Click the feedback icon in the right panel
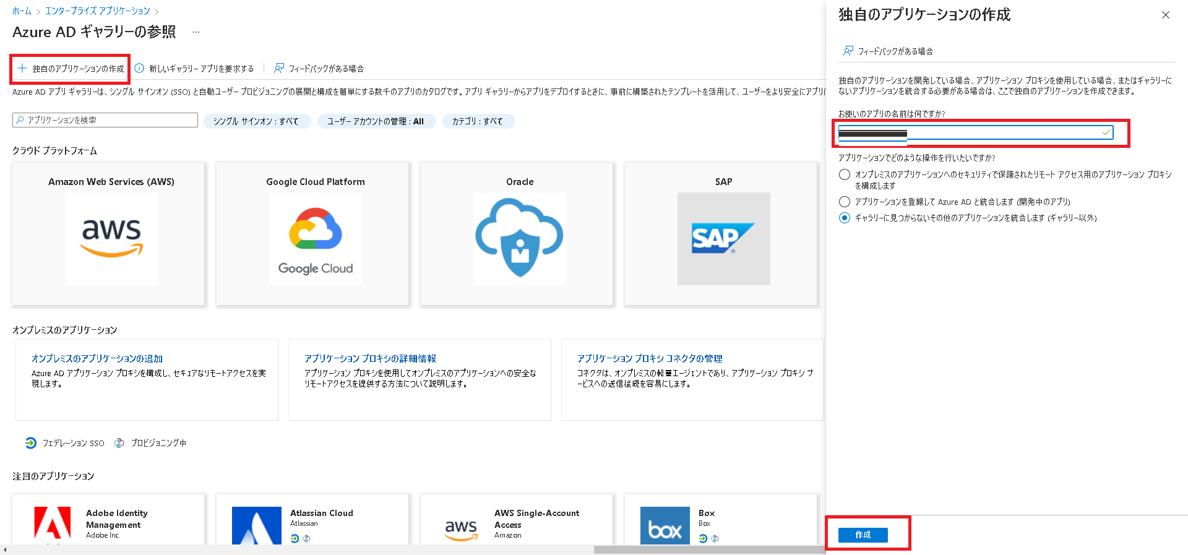This screenshot has width=1188, height=555. point(848,51)
